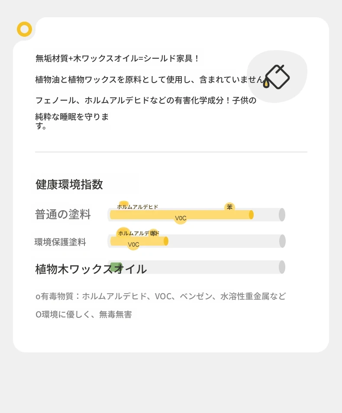Click the 環境保護塗料 label
342x413 pixels.
tap(60, 242)
